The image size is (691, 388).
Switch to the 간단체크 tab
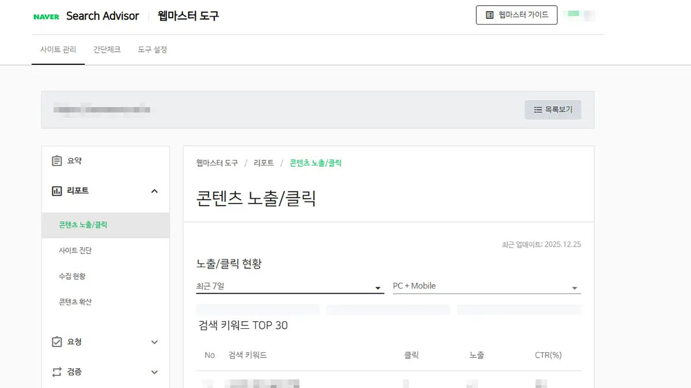[106, 49]
